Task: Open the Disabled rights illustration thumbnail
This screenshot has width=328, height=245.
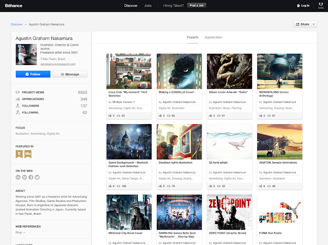Action: [x=179, y=141]
